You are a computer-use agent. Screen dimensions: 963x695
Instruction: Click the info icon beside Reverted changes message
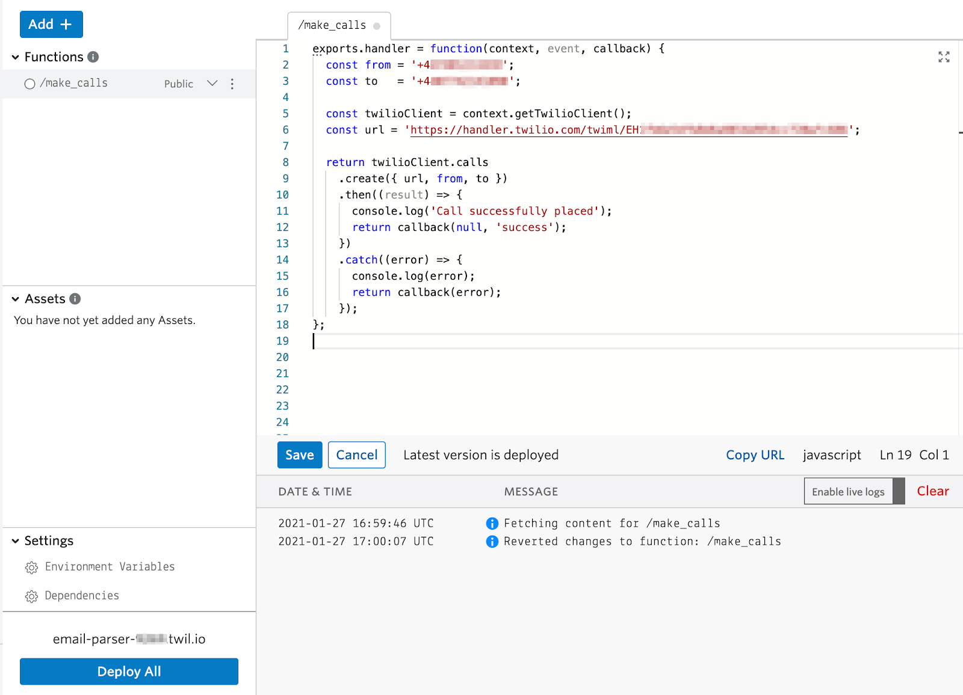[492, 542]
